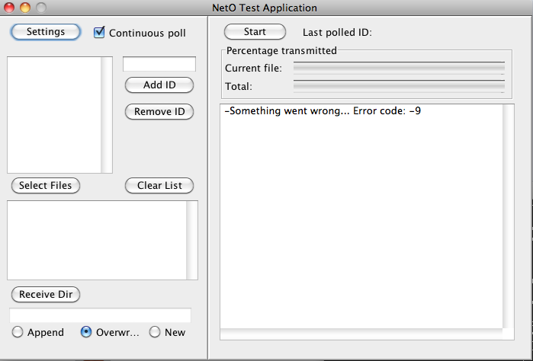Click the error message in the log
The image size is (533, 361).
pyautogui.click(x=323, y=111)
